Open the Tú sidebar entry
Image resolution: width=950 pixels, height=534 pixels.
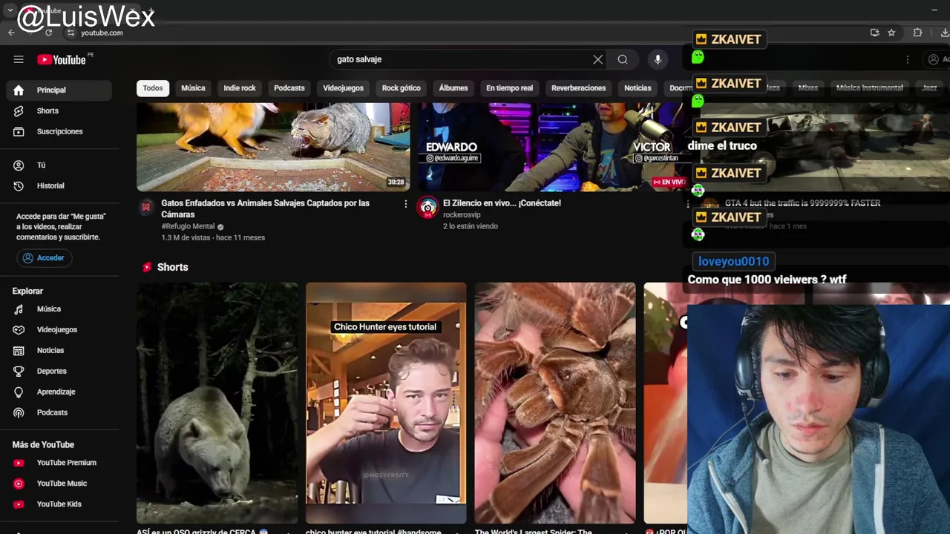(59, 165)
